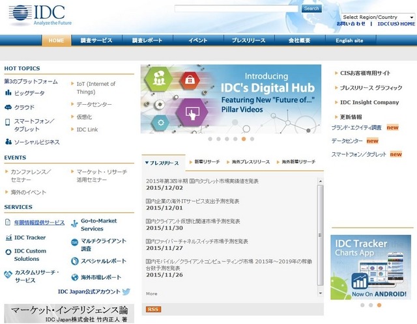Image resolution: width=417 pixels, height=324 pixels.
Task: Click More under the press release list
Action: 152,293
